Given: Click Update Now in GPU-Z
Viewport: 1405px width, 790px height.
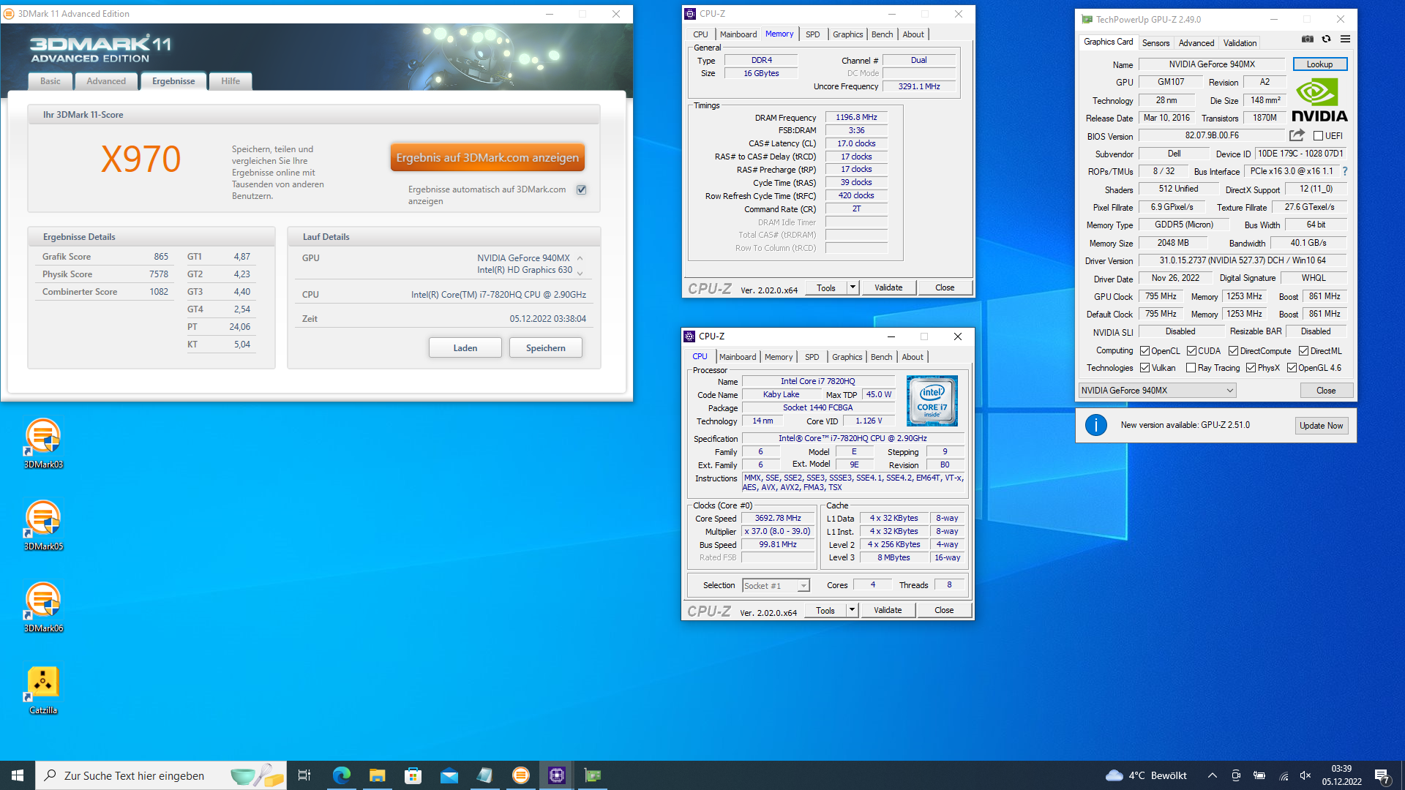Looking at the screenshot, I should coord(1322,426).
